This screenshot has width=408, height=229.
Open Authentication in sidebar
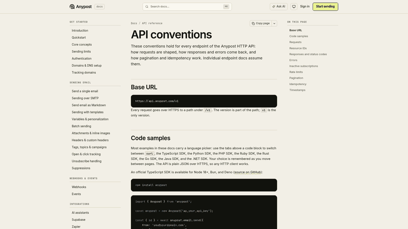(x=82, y=59)
